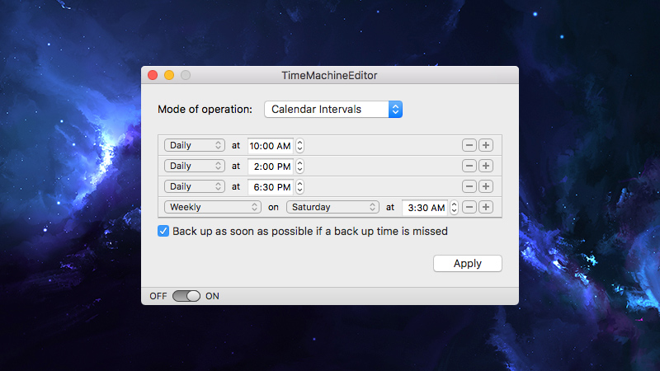Add a row after 6:30 PM entry
This screenshot has height=371, width=660.
pos(486,186)
